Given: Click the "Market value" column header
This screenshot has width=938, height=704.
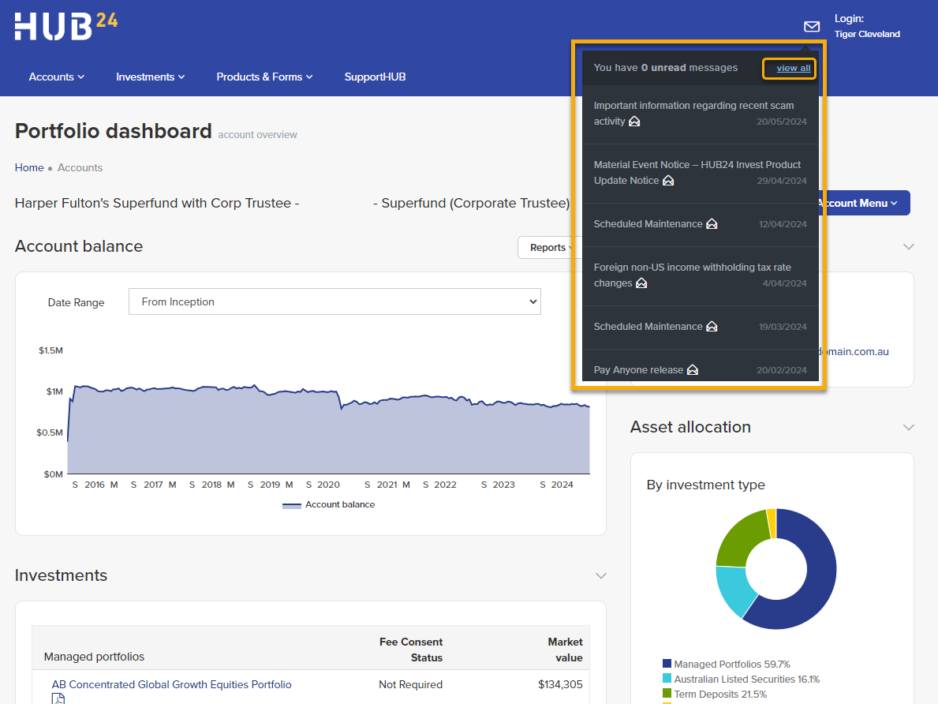Looking at the screenshot, I should click(566, 650).
